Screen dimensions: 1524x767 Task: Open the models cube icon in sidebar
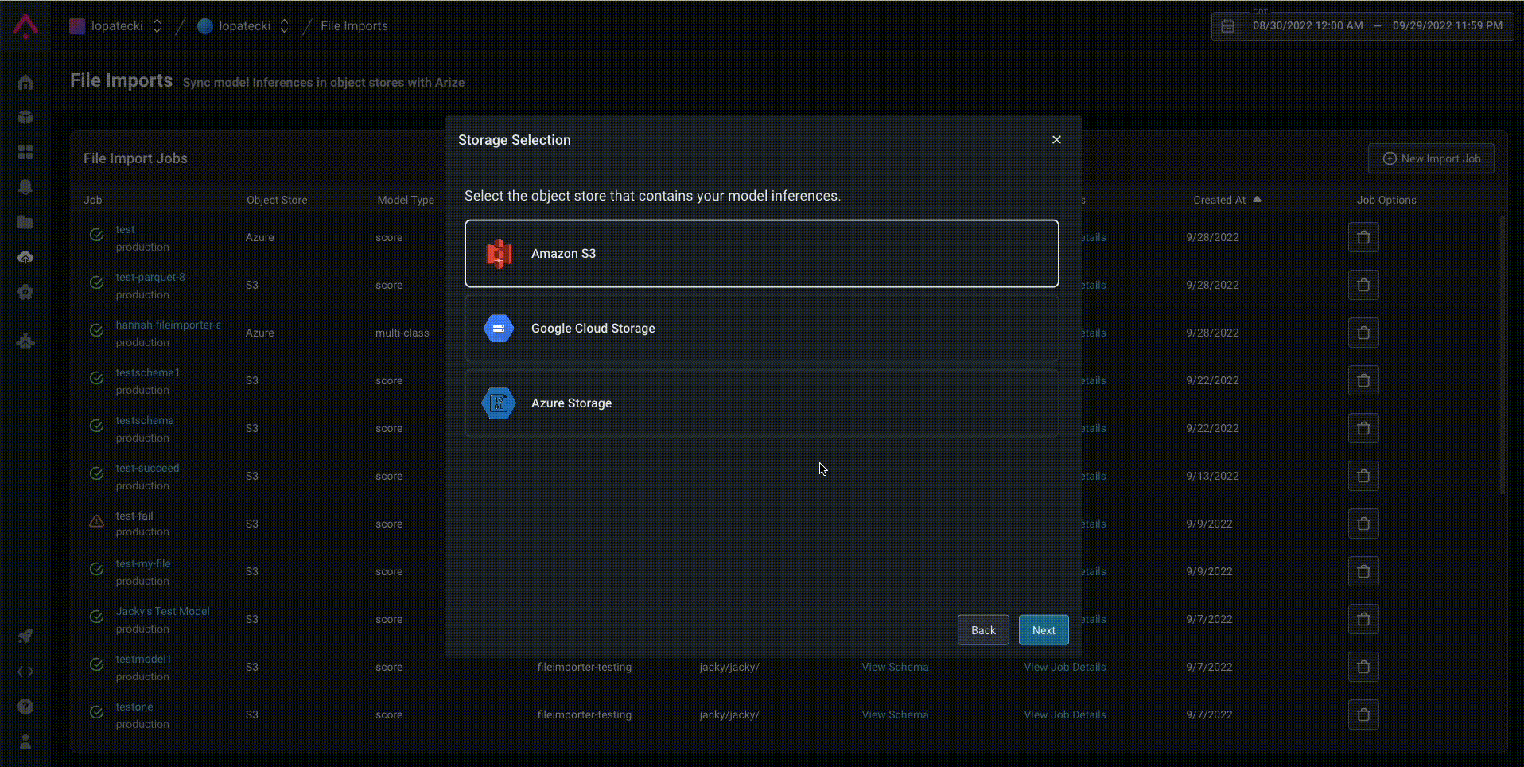[x=25, y=117]
